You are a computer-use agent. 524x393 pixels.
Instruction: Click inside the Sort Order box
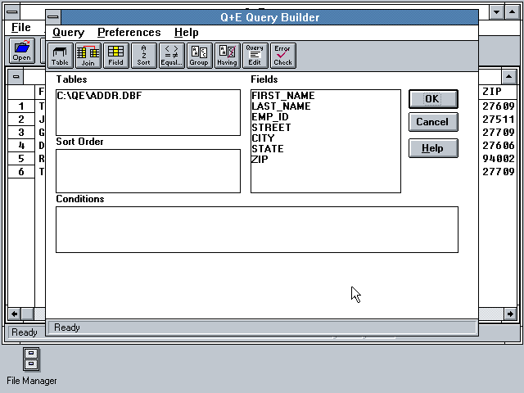[x=148, y=171]
